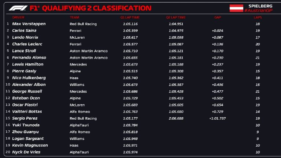Select Nyck De Vries in last place
281x158 pixels.
[x=26, y=152]
